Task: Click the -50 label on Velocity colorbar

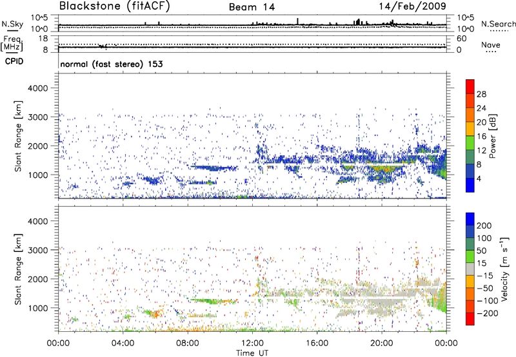Action: (484, 288)
